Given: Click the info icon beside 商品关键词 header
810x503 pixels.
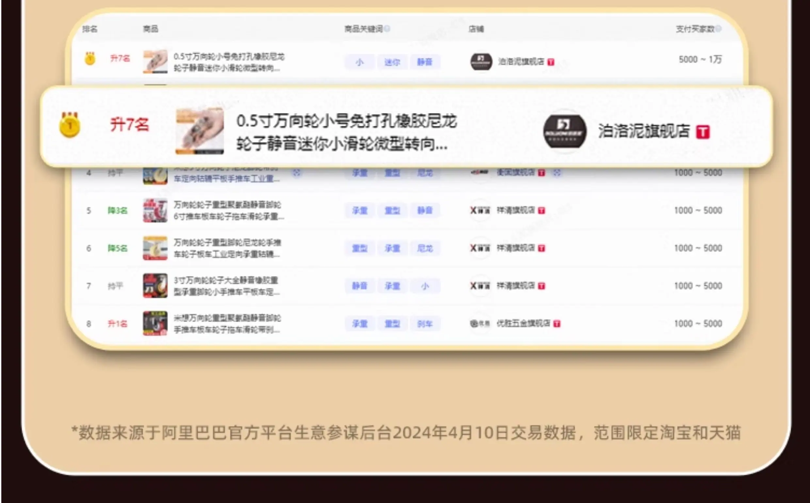Looking at the screenshot, I should pyautogui.click(x=387, y=29).
